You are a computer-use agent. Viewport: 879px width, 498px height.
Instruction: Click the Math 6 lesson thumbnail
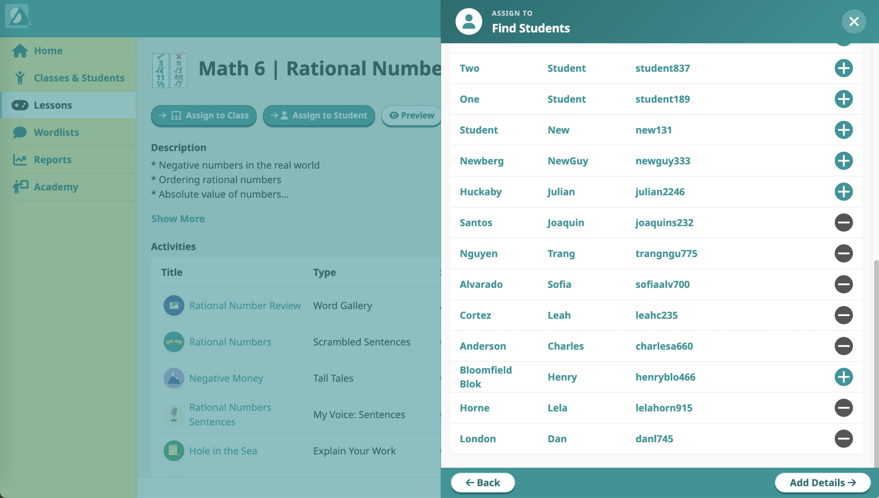[x=170, y=70]
